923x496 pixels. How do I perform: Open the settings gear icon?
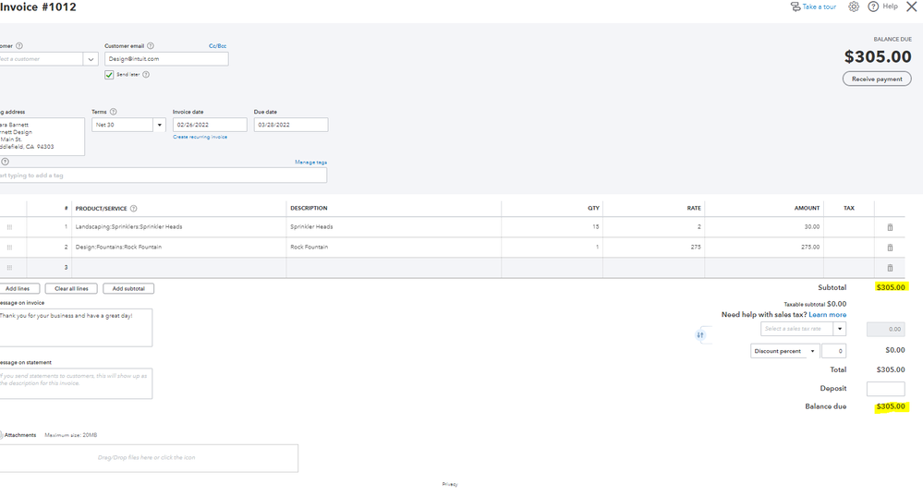854,6
